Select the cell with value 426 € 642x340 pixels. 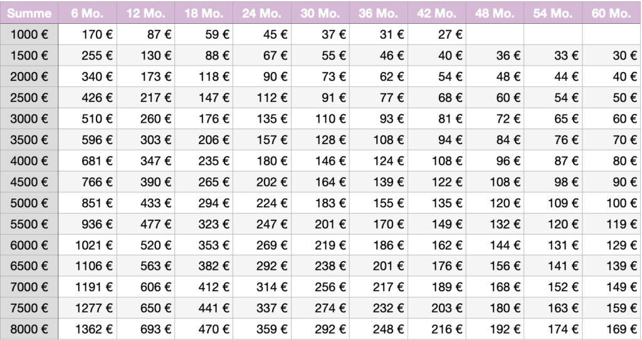click(88, 98)
